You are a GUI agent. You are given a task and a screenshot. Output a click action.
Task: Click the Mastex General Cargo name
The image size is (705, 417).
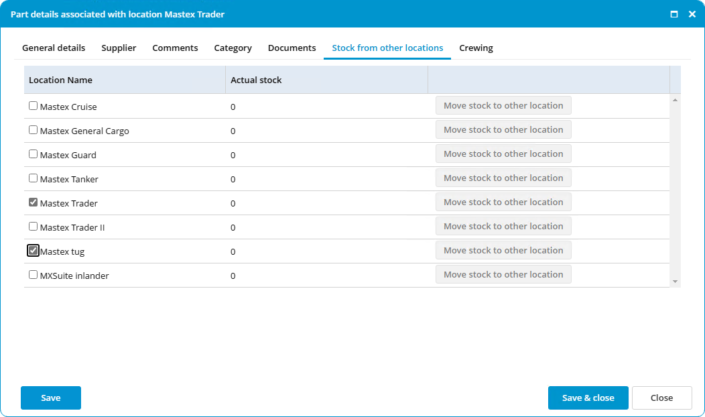coord(84,131)
